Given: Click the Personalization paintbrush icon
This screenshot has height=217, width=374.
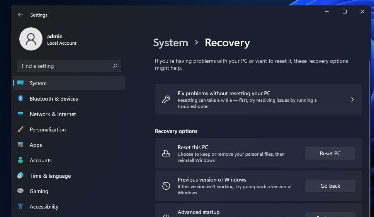Looking at the screenshot, I should [20, 129].
